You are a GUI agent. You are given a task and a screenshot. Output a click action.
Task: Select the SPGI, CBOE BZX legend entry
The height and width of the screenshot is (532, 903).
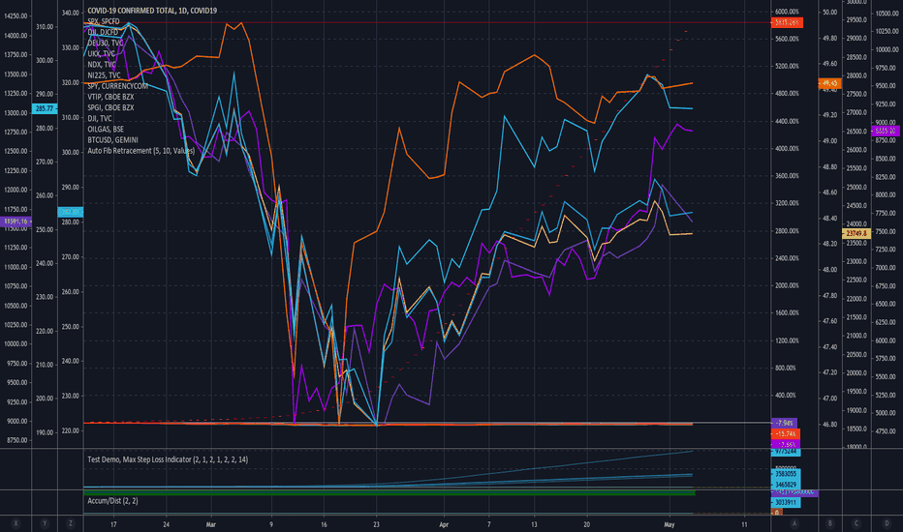[x=110, y=107]
